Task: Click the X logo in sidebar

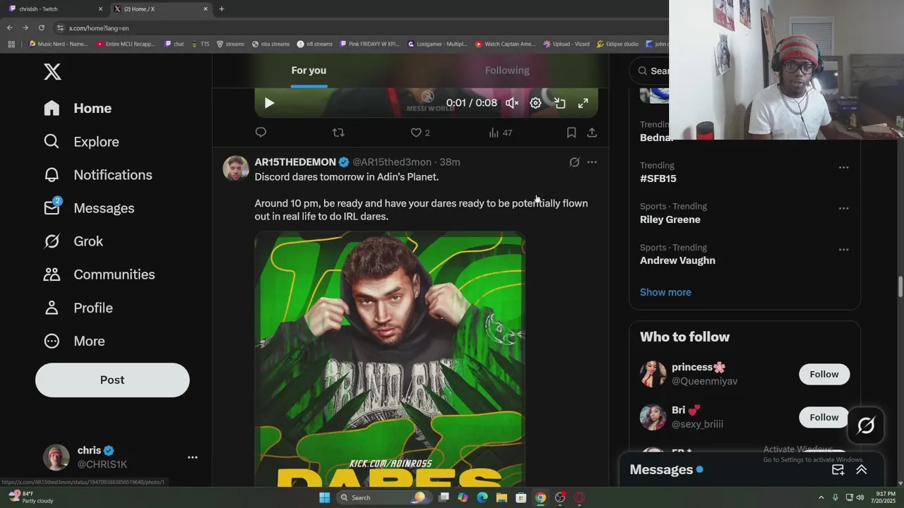Action: pos(52,71)
